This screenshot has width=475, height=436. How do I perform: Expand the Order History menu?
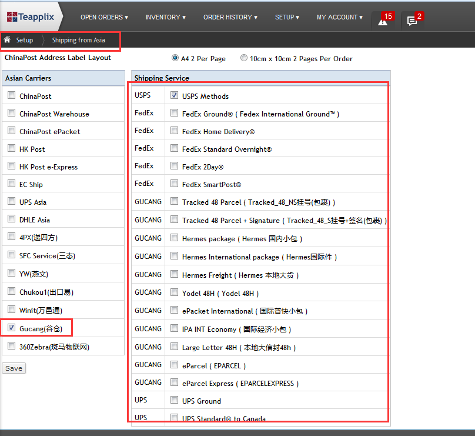[230, 17]
